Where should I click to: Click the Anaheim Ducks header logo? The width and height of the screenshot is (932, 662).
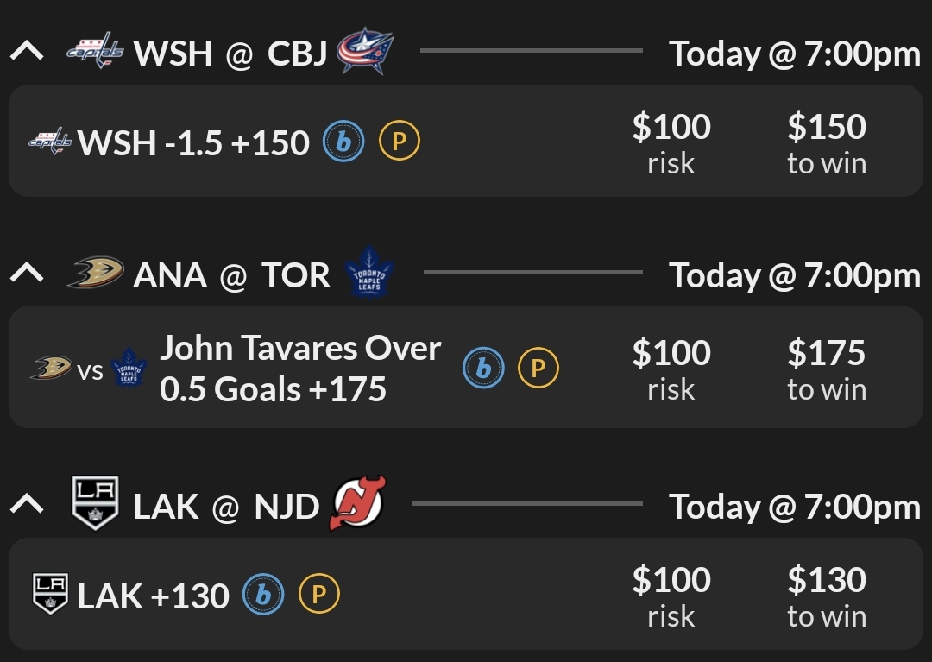coord(96,274)
